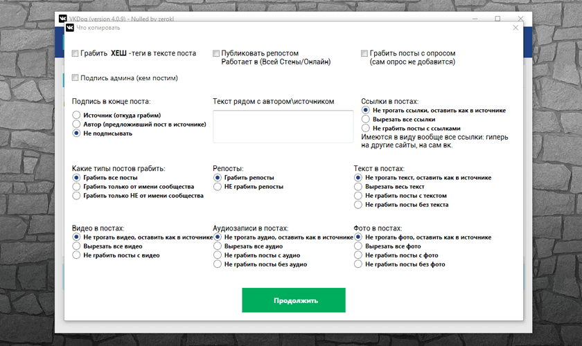
Task: Choose 'Не подписывать' signature option
Action: [x=76, y=133]
